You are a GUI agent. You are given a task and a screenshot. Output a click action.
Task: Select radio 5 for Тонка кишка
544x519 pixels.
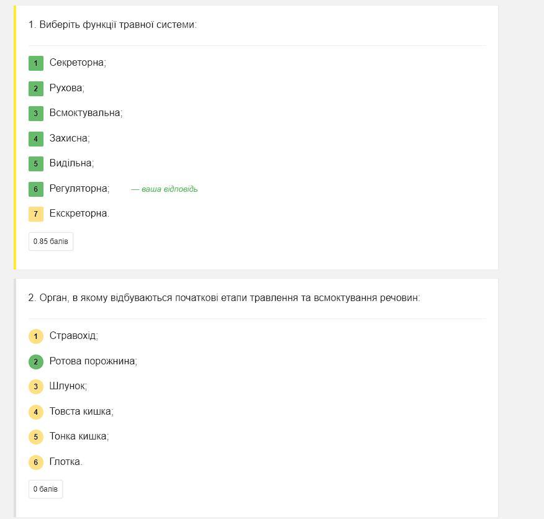click(36, 437)
